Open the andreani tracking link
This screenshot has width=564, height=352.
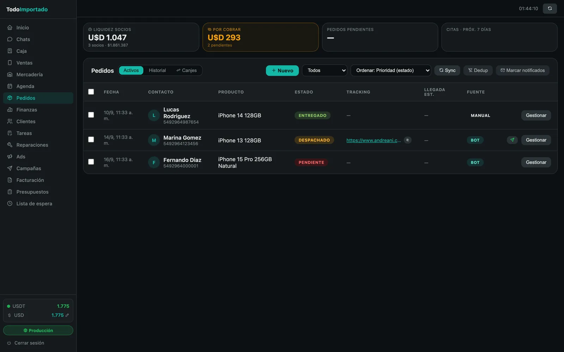(x=373, y=140)
